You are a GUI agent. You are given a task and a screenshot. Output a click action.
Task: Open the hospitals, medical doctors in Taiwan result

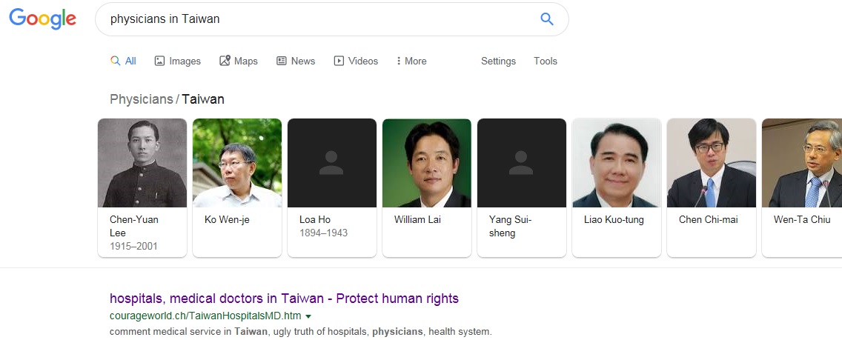coord(284,299)
